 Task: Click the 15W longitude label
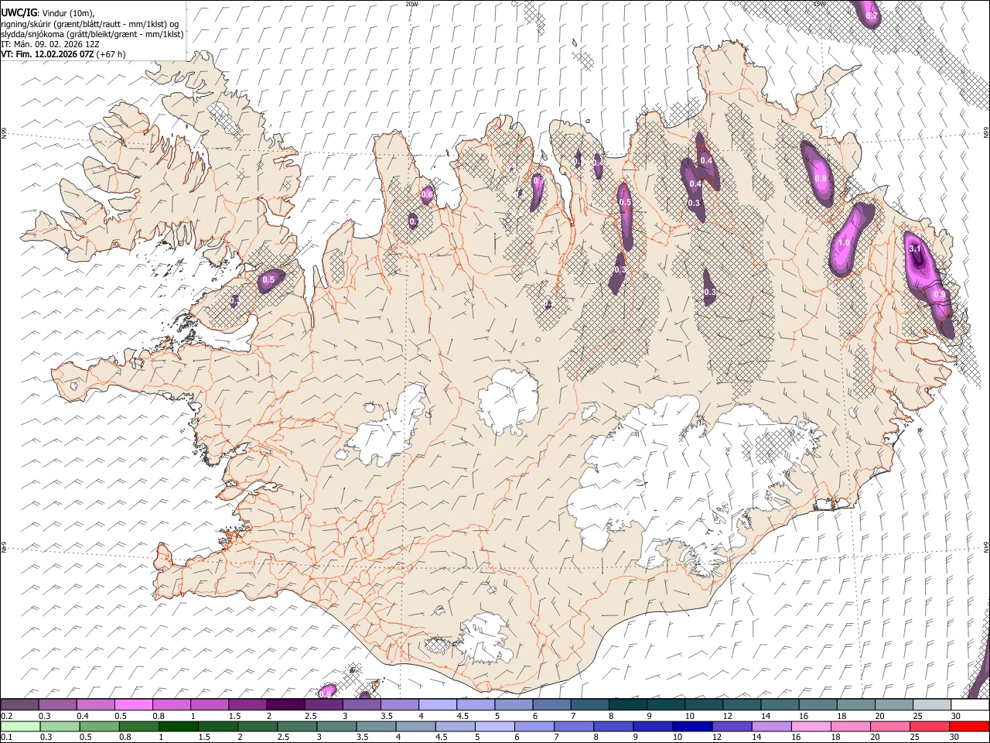[819, 4]
